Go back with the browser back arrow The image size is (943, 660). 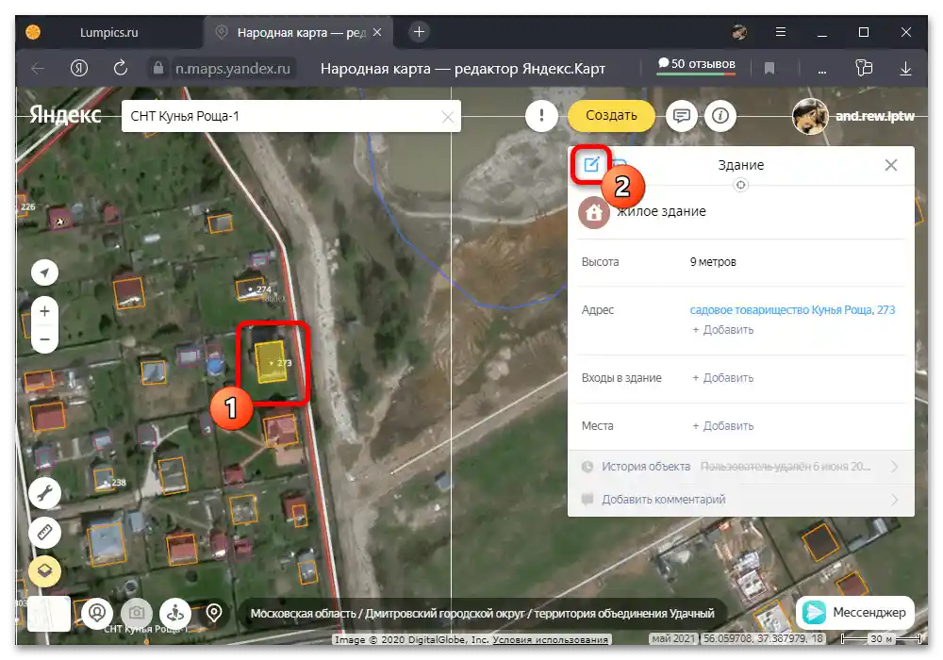(38, 69)
